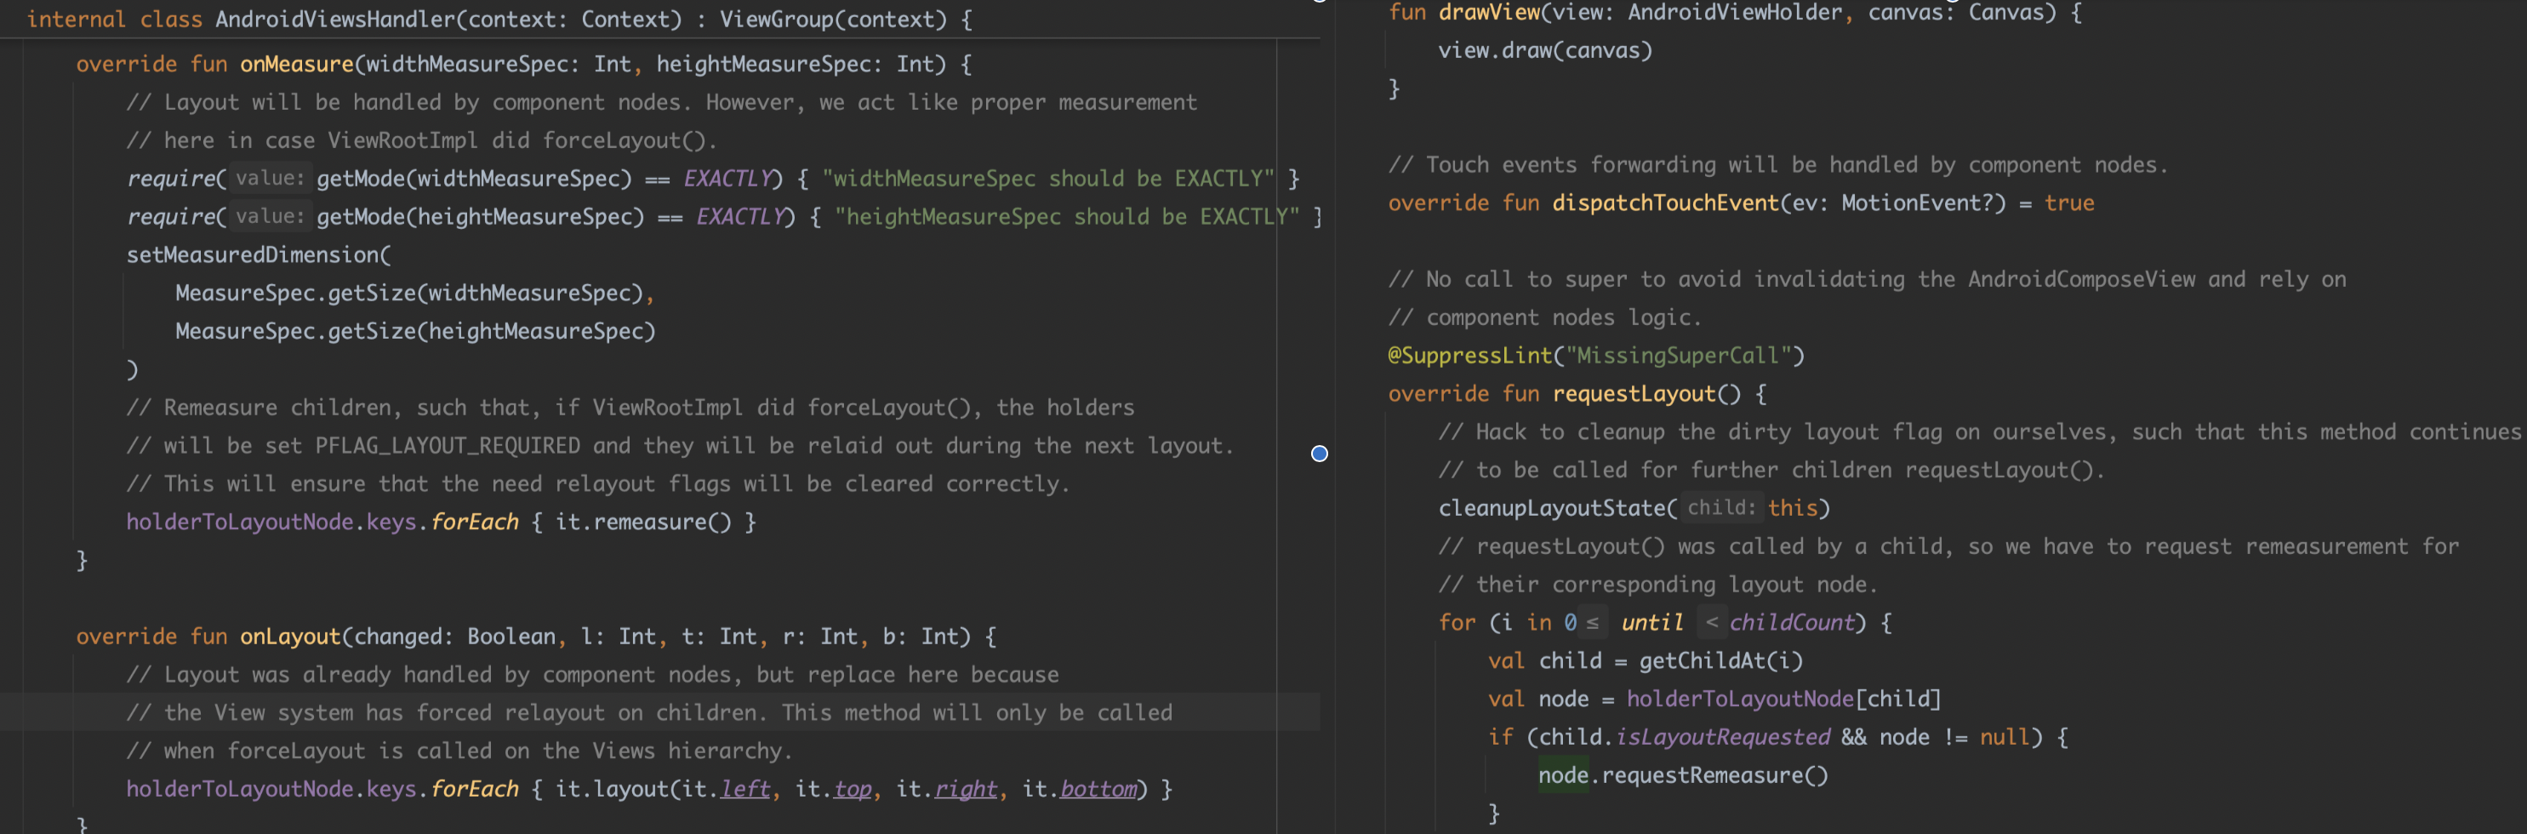Click the underlined bottom property in it.layout
The image size is (2527, 834).
(1098, 790)
